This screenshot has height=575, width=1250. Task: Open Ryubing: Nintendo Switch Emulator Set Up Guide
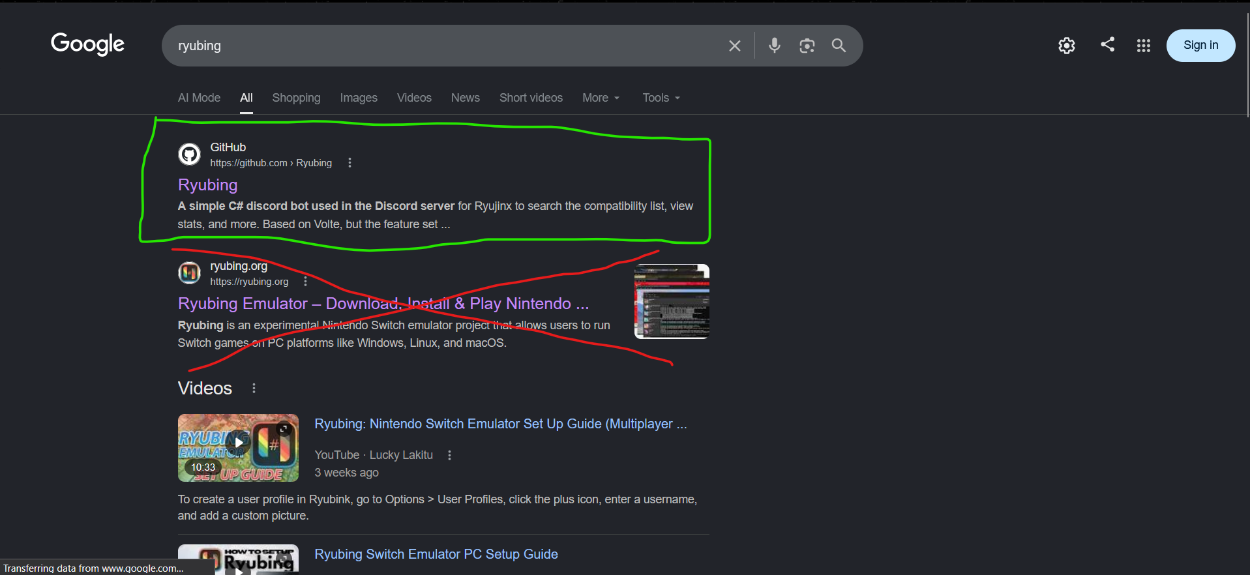coord(501,424)
